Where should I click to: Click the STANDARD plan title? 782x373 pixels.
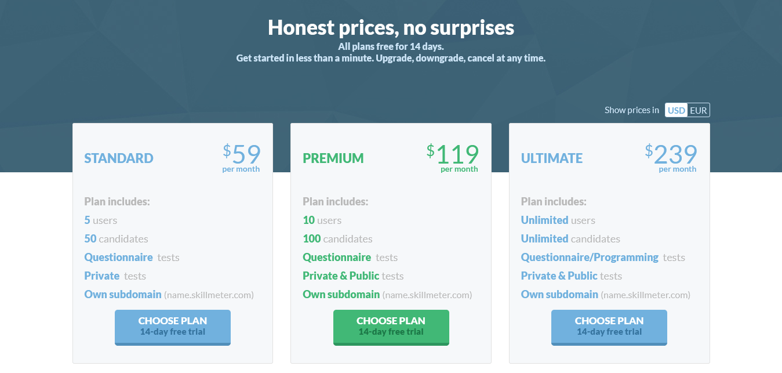point(118,158)
